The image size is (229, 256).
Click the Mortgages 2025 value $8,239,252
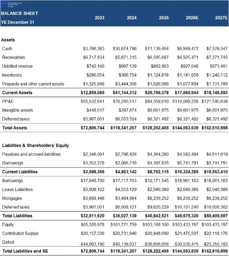158,198
